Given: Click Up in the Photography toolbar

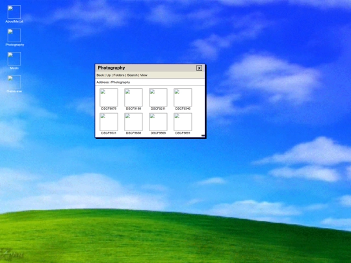Looking at the screenshot, I should [x=109, y=75].
